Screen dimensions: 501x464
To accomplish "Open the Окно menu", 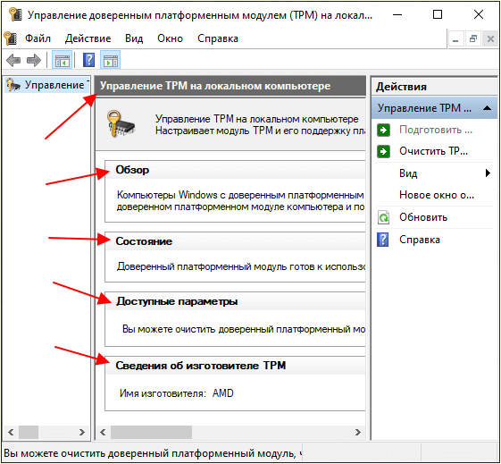I will pyautogui.click(x=170, y=38).
